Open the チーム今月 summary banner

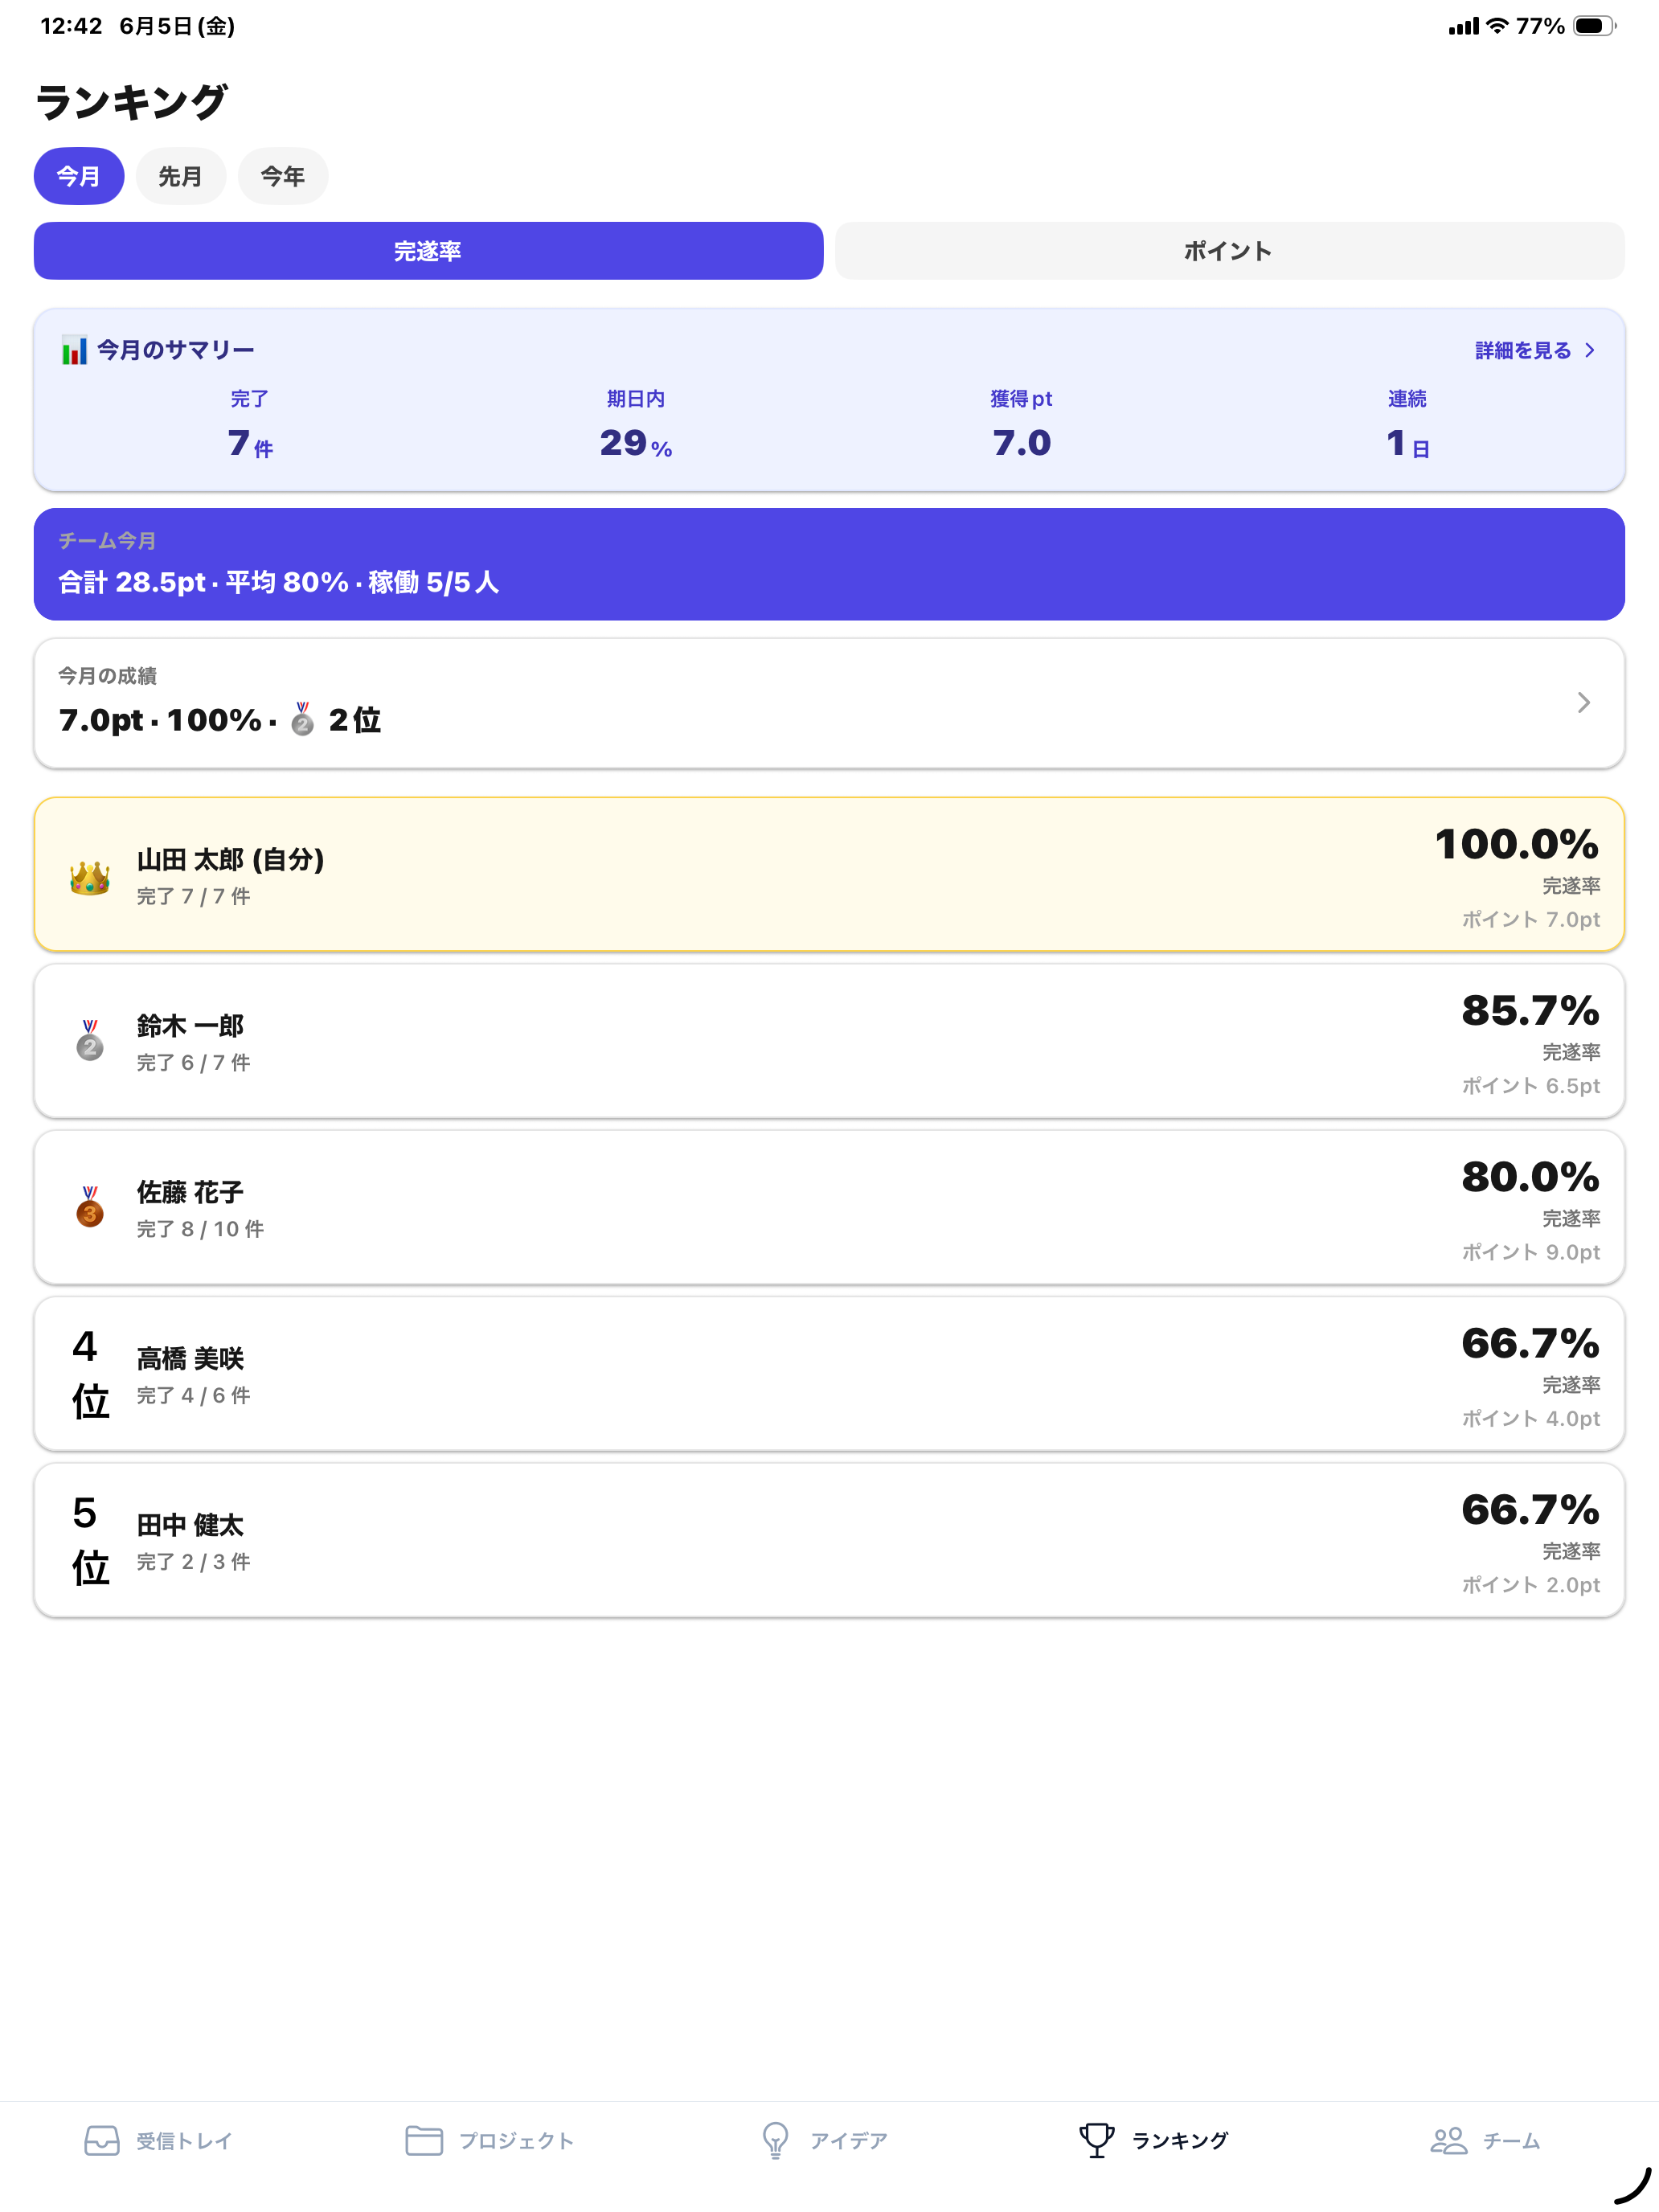[829, 564]
